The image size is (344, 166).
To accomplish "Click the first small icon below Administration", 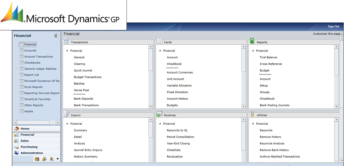I will tap(37, 159).
